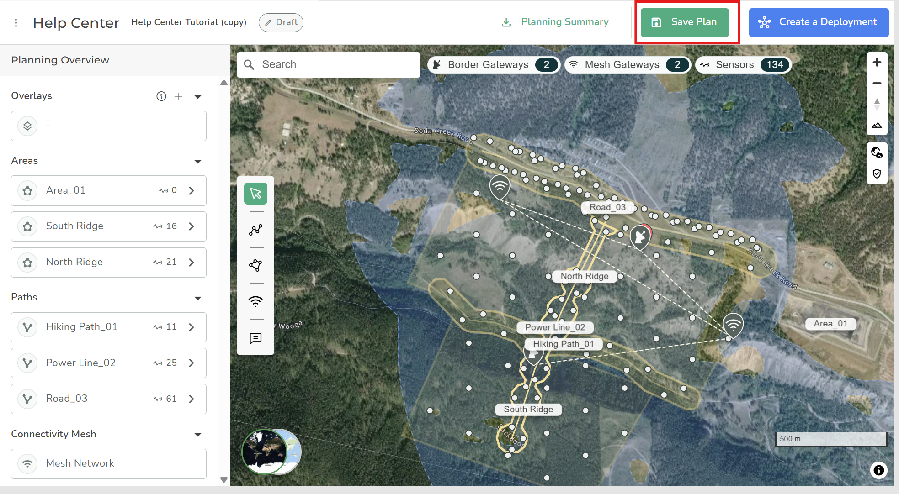
Task: Select the draw area polygon tool
Action: pyautogui.click(x=255, y=265)
